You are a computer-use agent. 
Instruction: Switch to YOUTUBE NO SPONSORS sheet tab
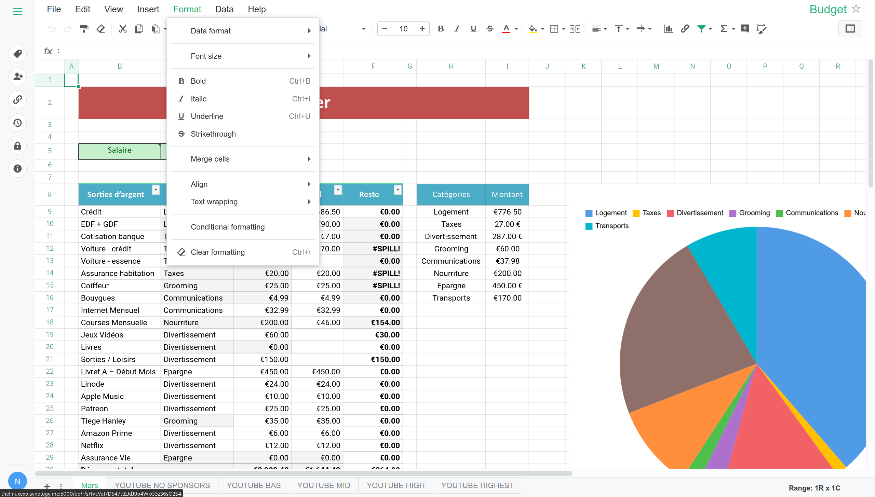[162, 485]
